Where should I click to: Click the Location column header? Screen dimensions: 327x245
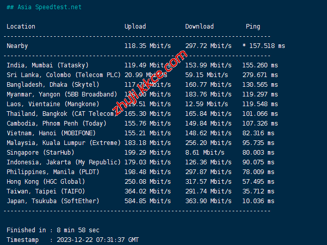[x=21, y=27]
